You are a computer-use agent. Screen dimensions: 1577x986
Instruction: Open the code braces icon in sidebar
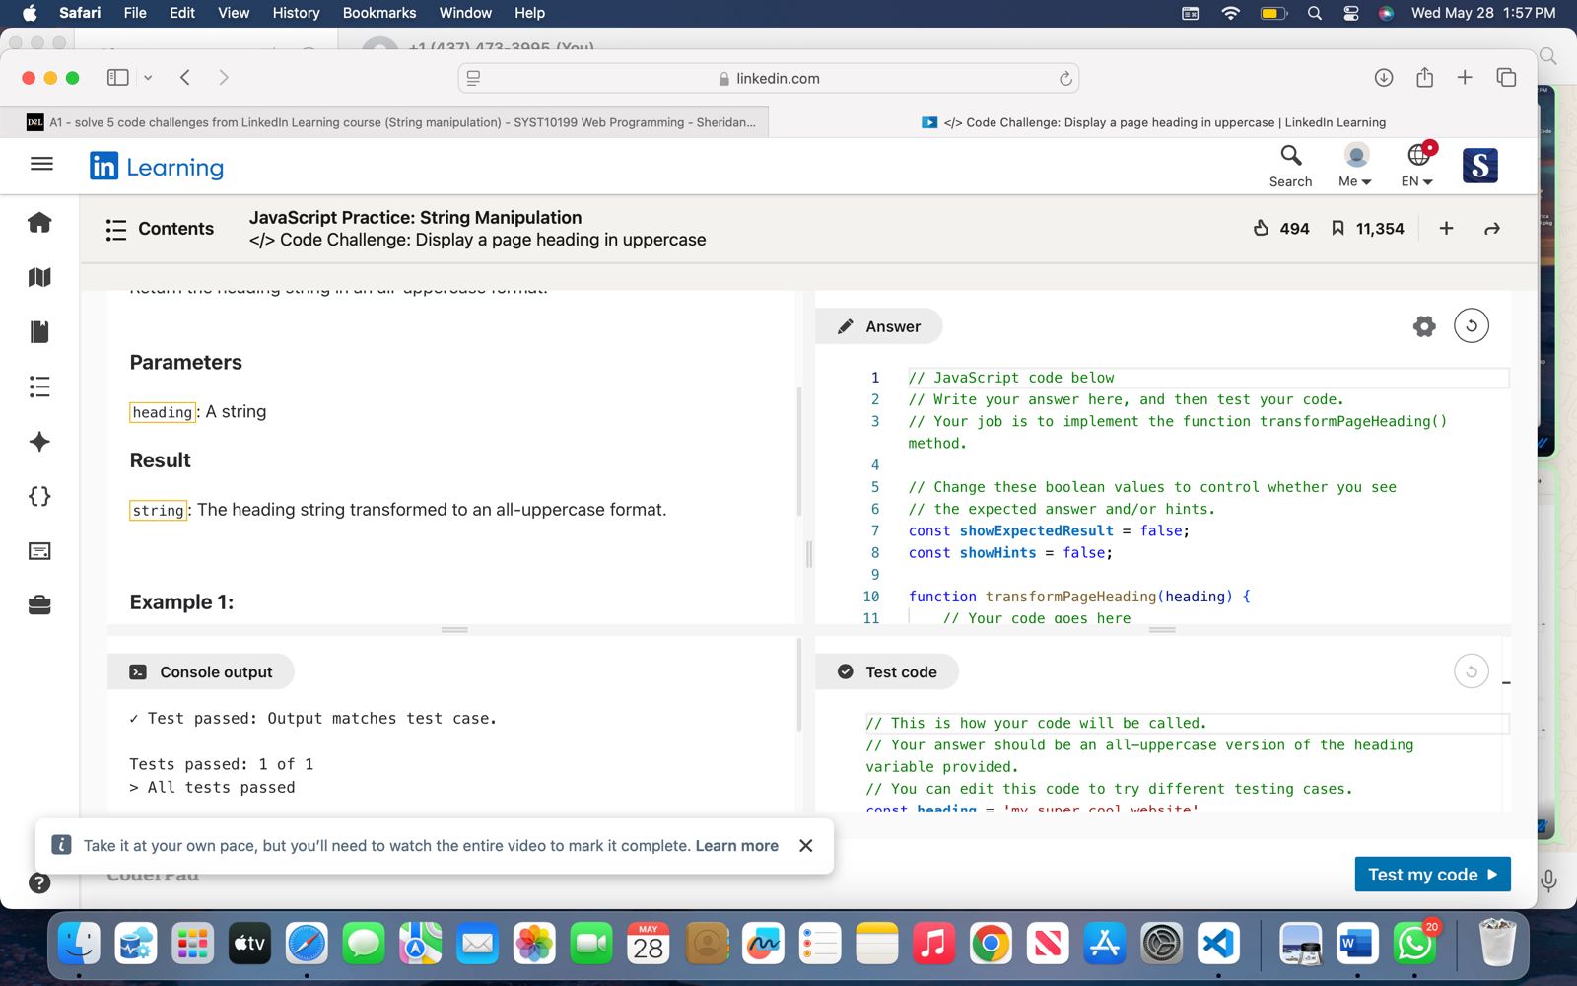(x=39, y=496)
